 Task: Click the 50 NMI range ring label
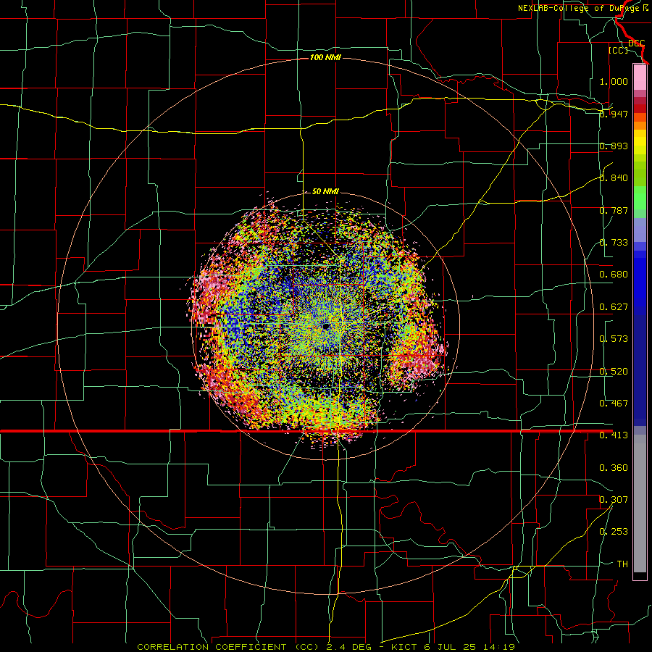tap(325, 191)
